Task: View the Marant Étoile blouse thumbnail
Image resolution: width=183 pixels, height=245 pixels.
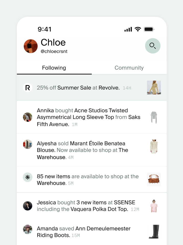Action: pyautogui.click(x=154, y=146)
